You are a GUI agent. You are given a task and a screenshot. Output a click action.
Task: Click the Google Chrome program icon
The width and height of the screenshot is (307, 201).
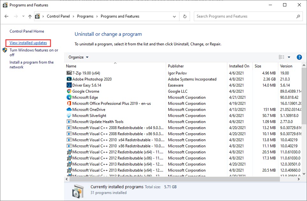pyautogui.click(x=69, y=91)
